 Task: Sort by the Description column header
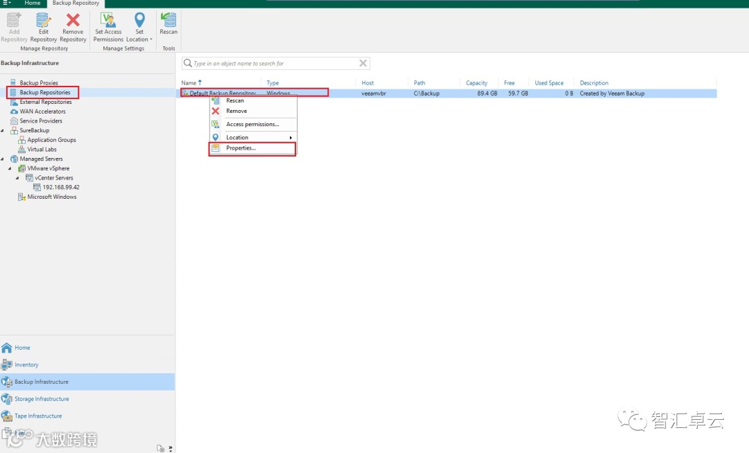(594, 83)
